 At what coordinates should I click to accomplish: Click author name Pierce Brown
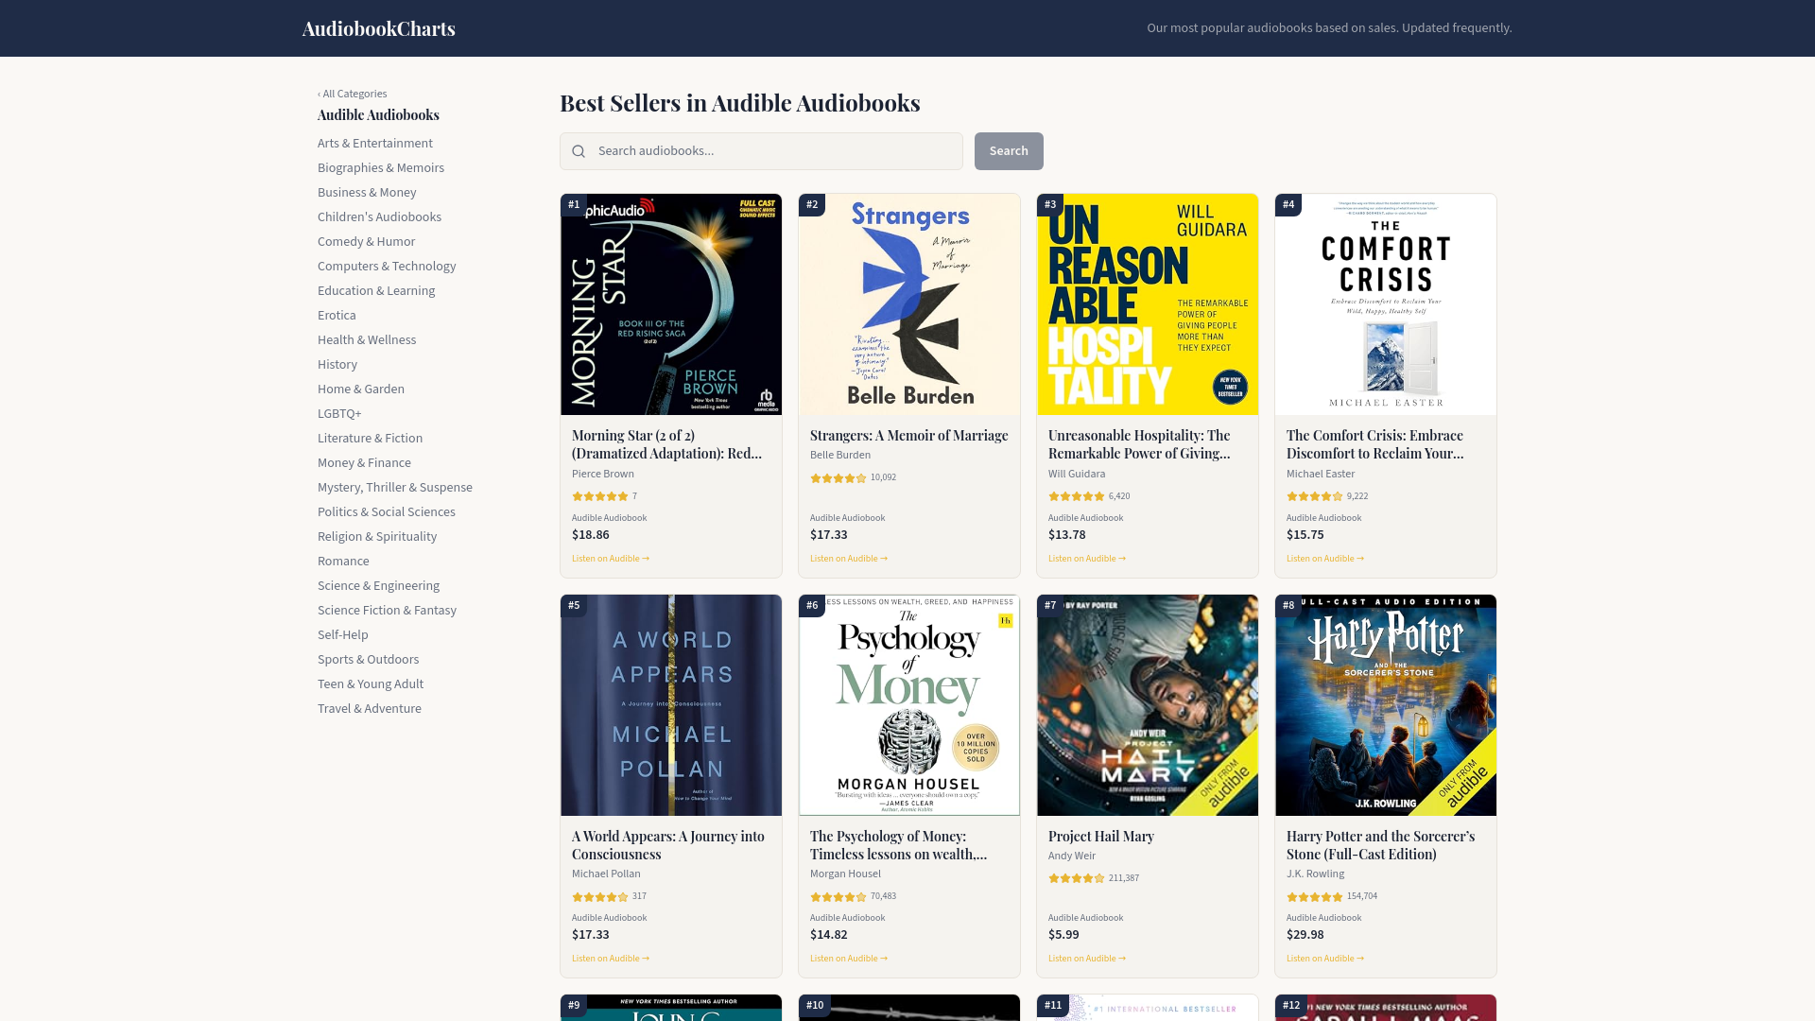[603, 474]
